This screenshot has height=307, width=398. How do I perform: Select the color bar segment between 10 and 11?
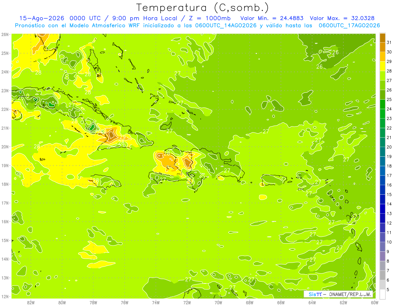tap(382, 237)
